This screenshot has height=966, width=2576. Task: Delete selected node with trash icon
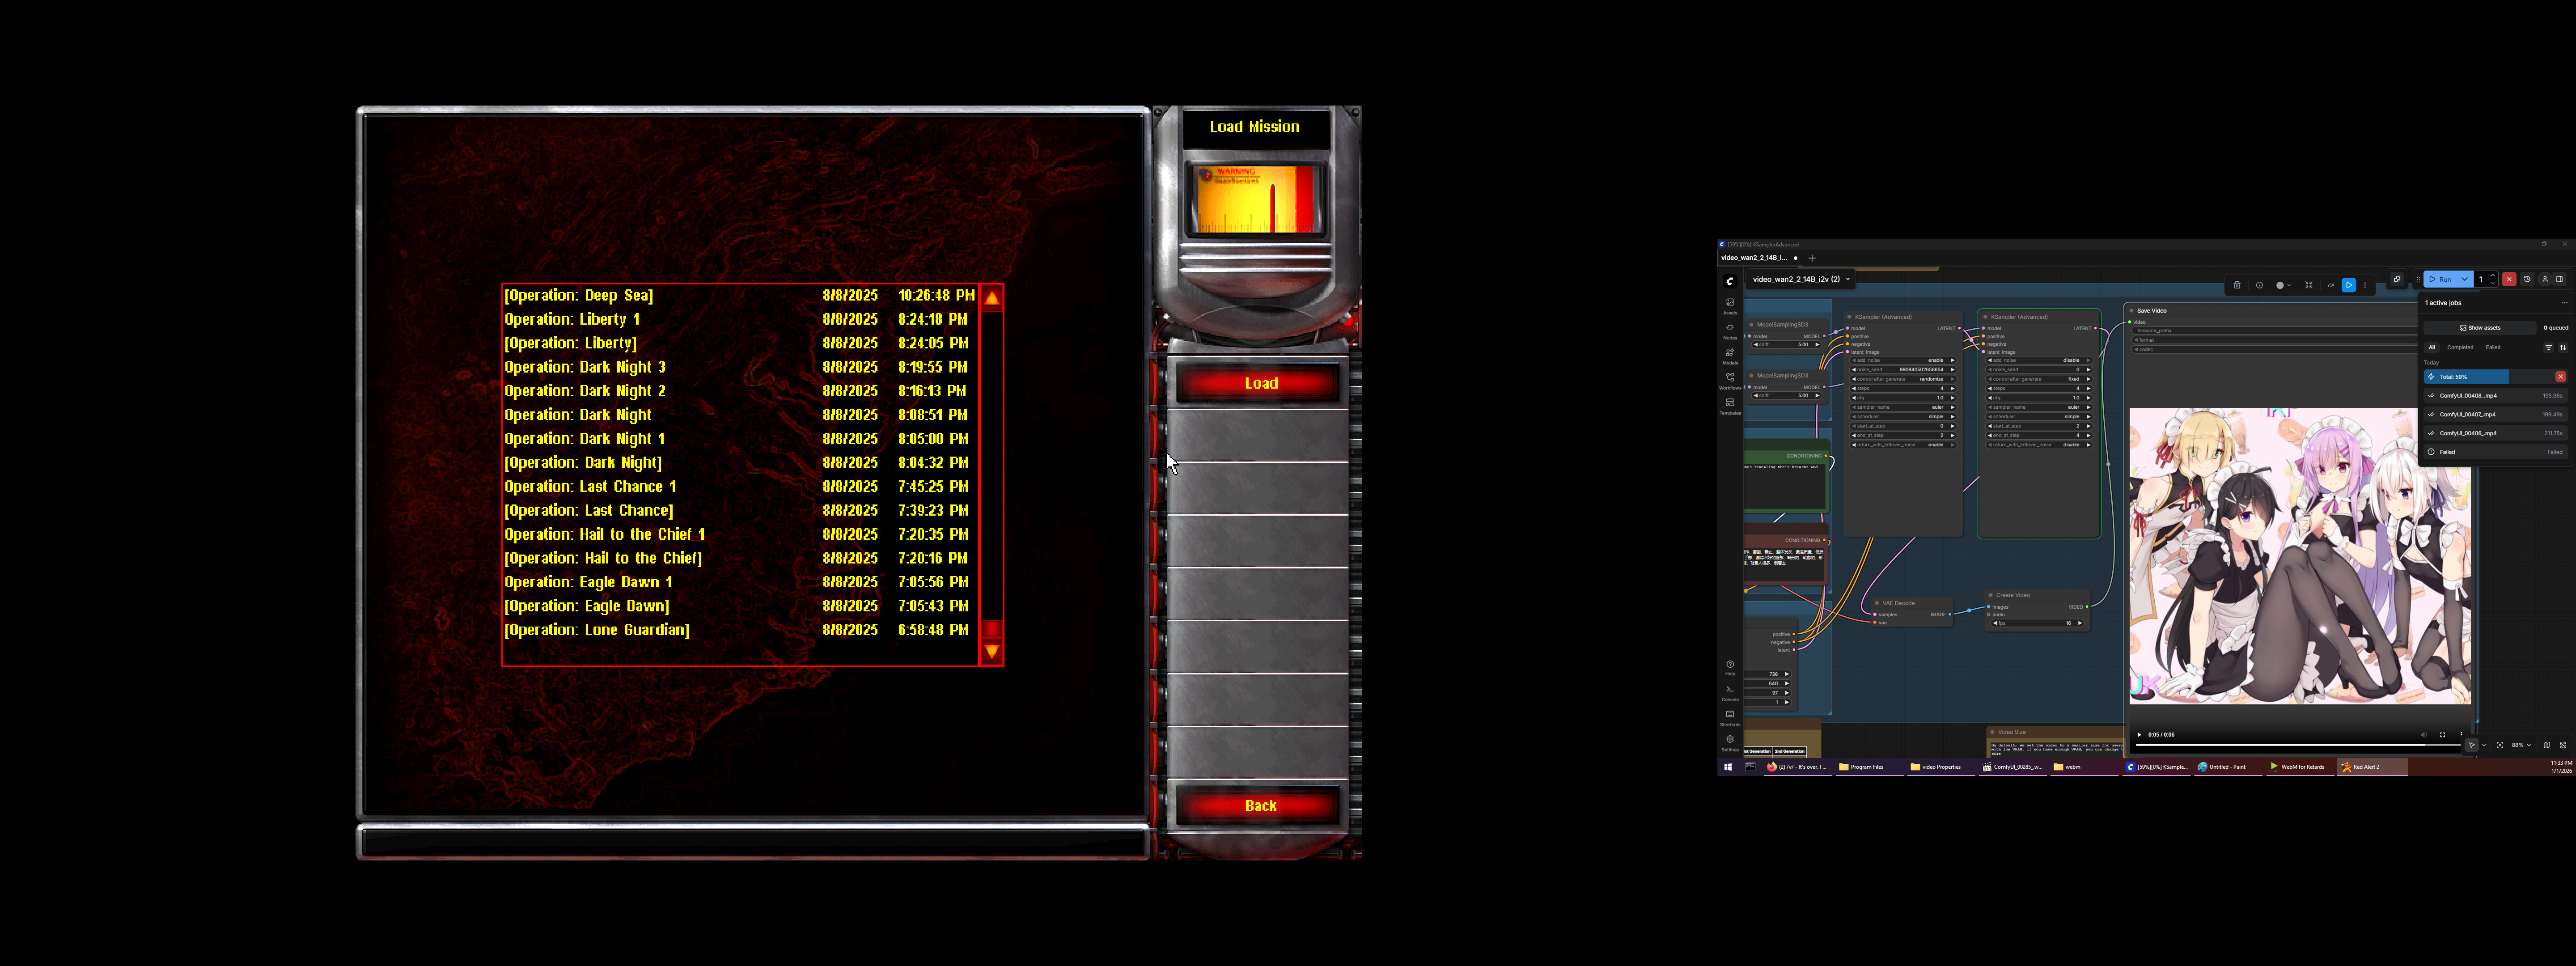pyautogui.click(x=2237, y=285)
